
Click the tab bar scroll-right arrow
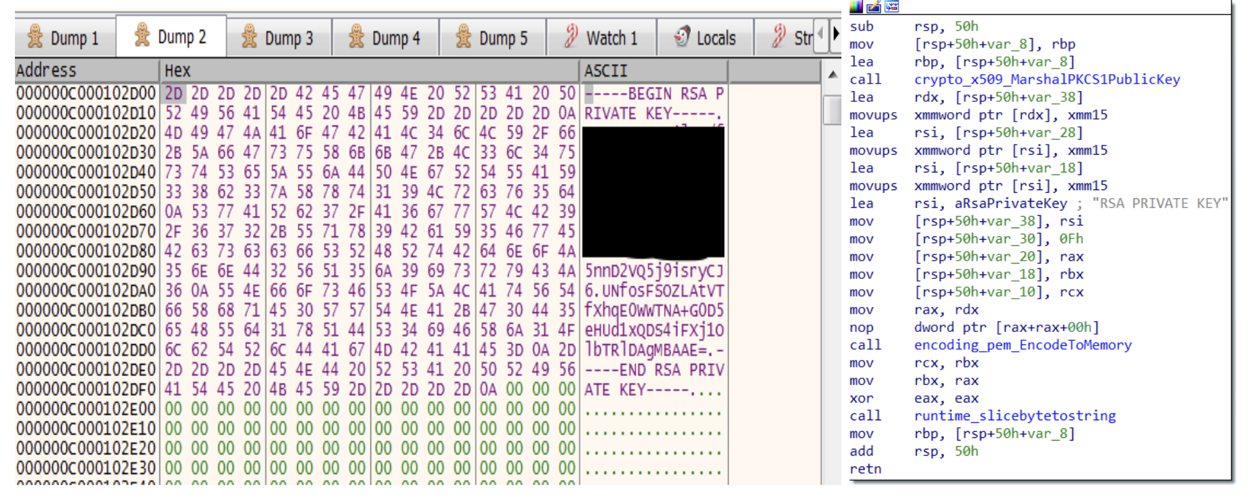point(835,34)
